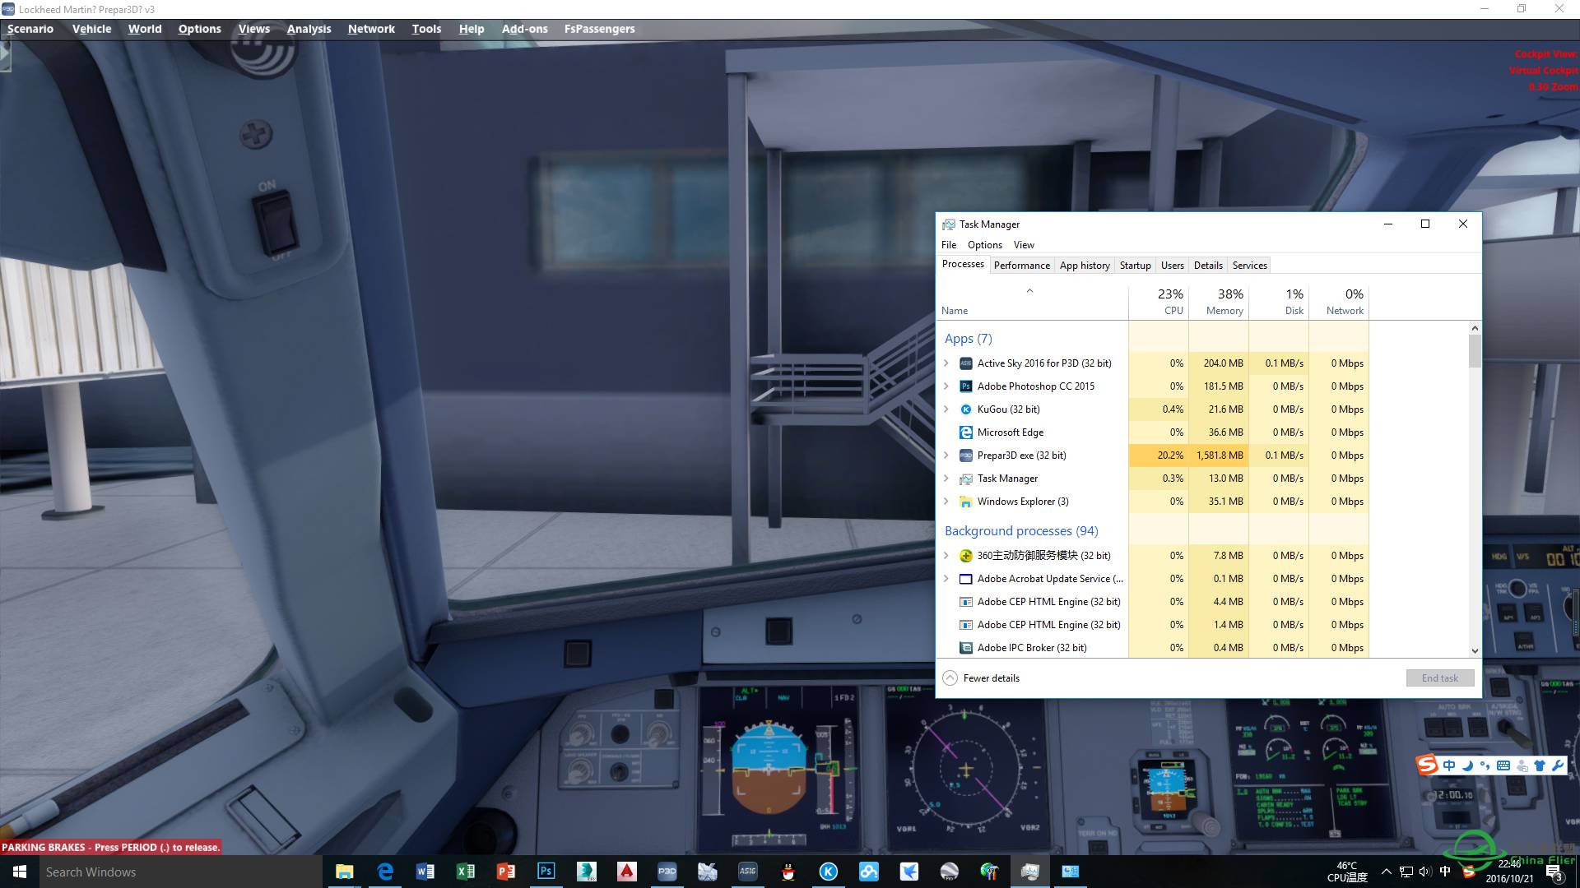Click the Excel icon in the taskbar

pyautogui.click(x=466, y=871)
